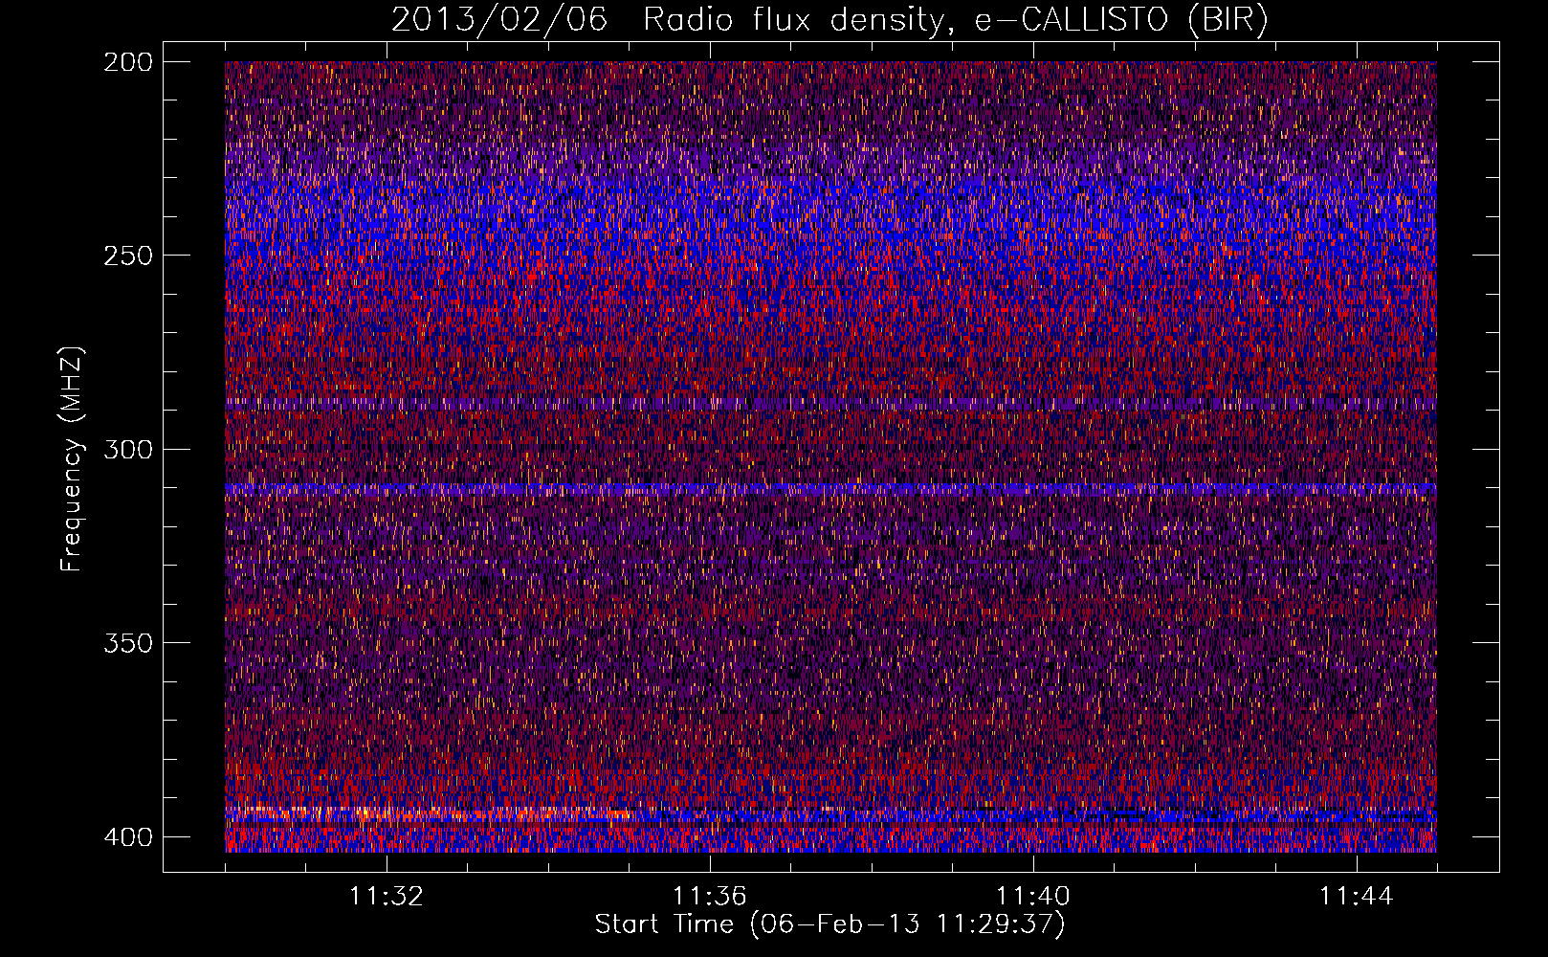Click the 11:44 time tick label
1548x957 pixels.
coord(1357,897)
